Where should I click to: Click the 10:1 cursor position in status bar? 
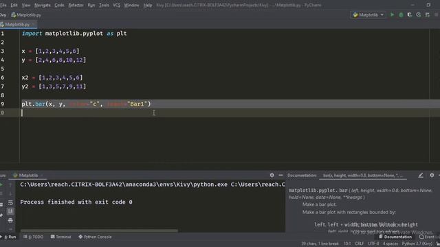[347, 244]
